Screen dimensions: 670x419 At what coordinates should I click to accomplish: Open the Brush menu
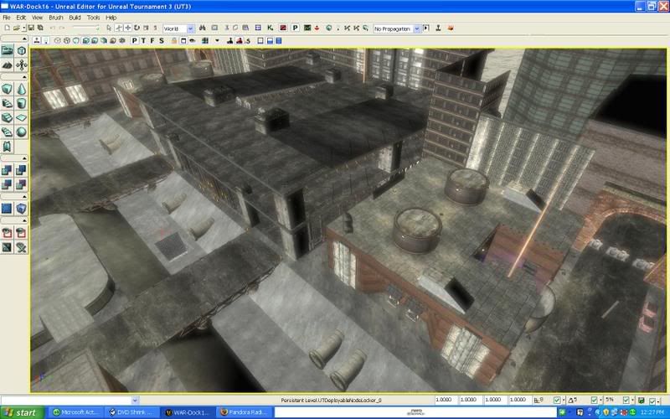[55, 18]
